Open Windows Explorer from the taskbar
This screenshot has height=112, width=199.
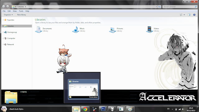pos(76,109)
